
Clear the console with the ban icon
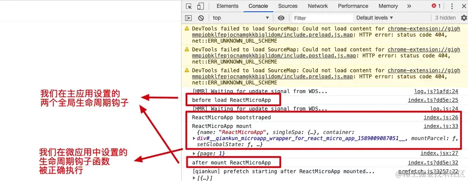[201, 18]
